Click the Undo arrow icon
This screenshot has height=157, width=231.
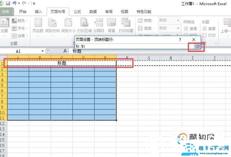(x=15, y=3)
